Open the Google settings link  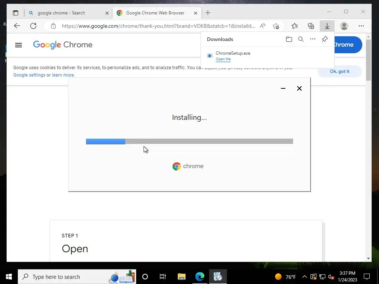pyautogui.click(x=29, y=75)
